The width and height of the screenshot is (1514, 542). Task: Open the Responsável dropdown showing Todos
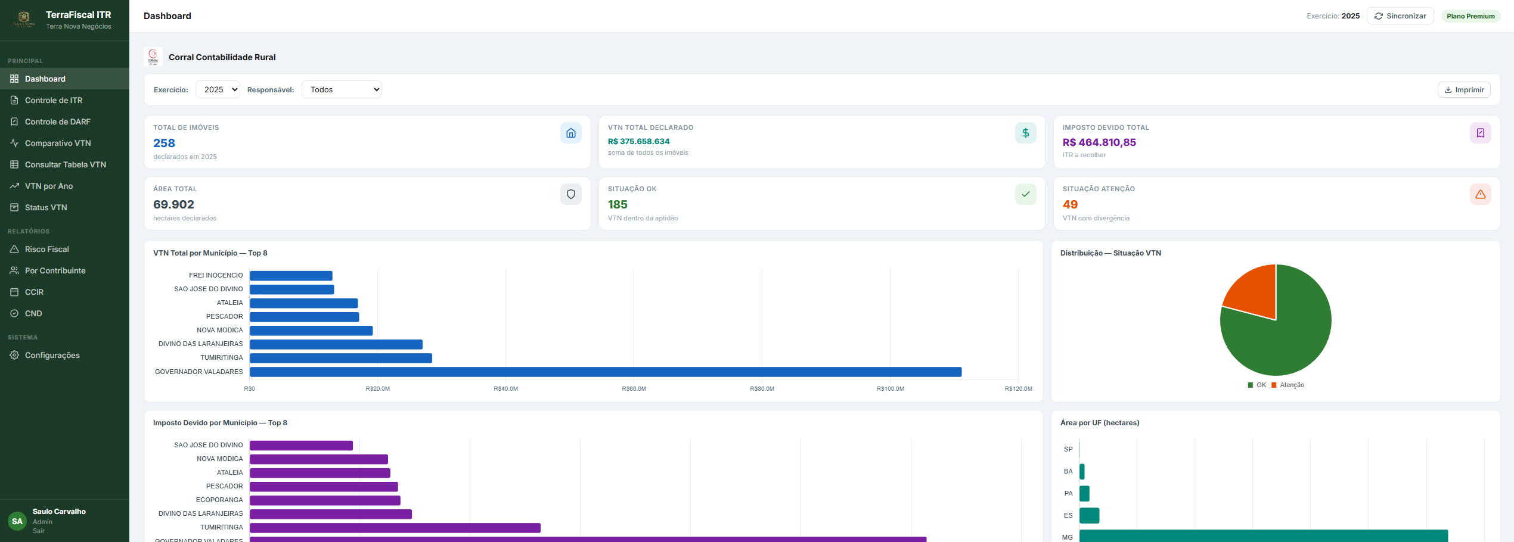[342, 89]
